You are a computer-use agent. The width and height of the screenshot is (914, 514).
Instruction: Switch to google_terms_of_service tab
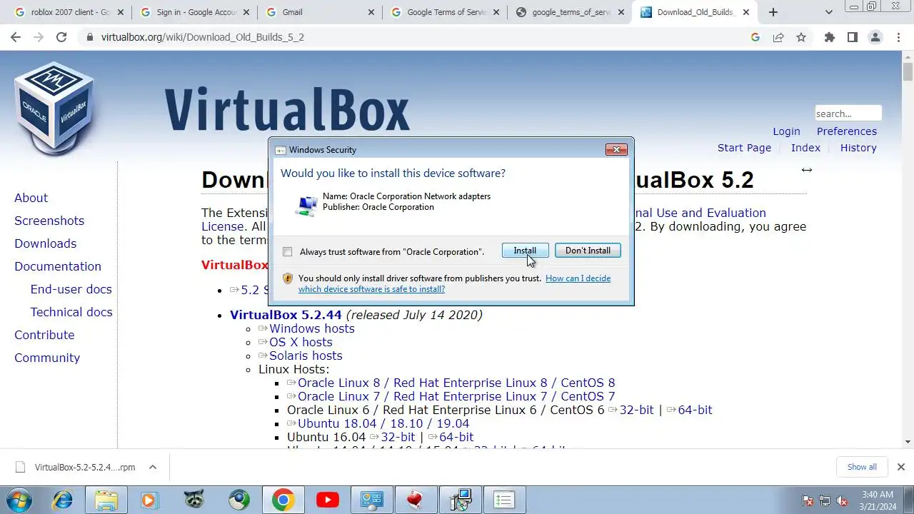click(569, 12)
